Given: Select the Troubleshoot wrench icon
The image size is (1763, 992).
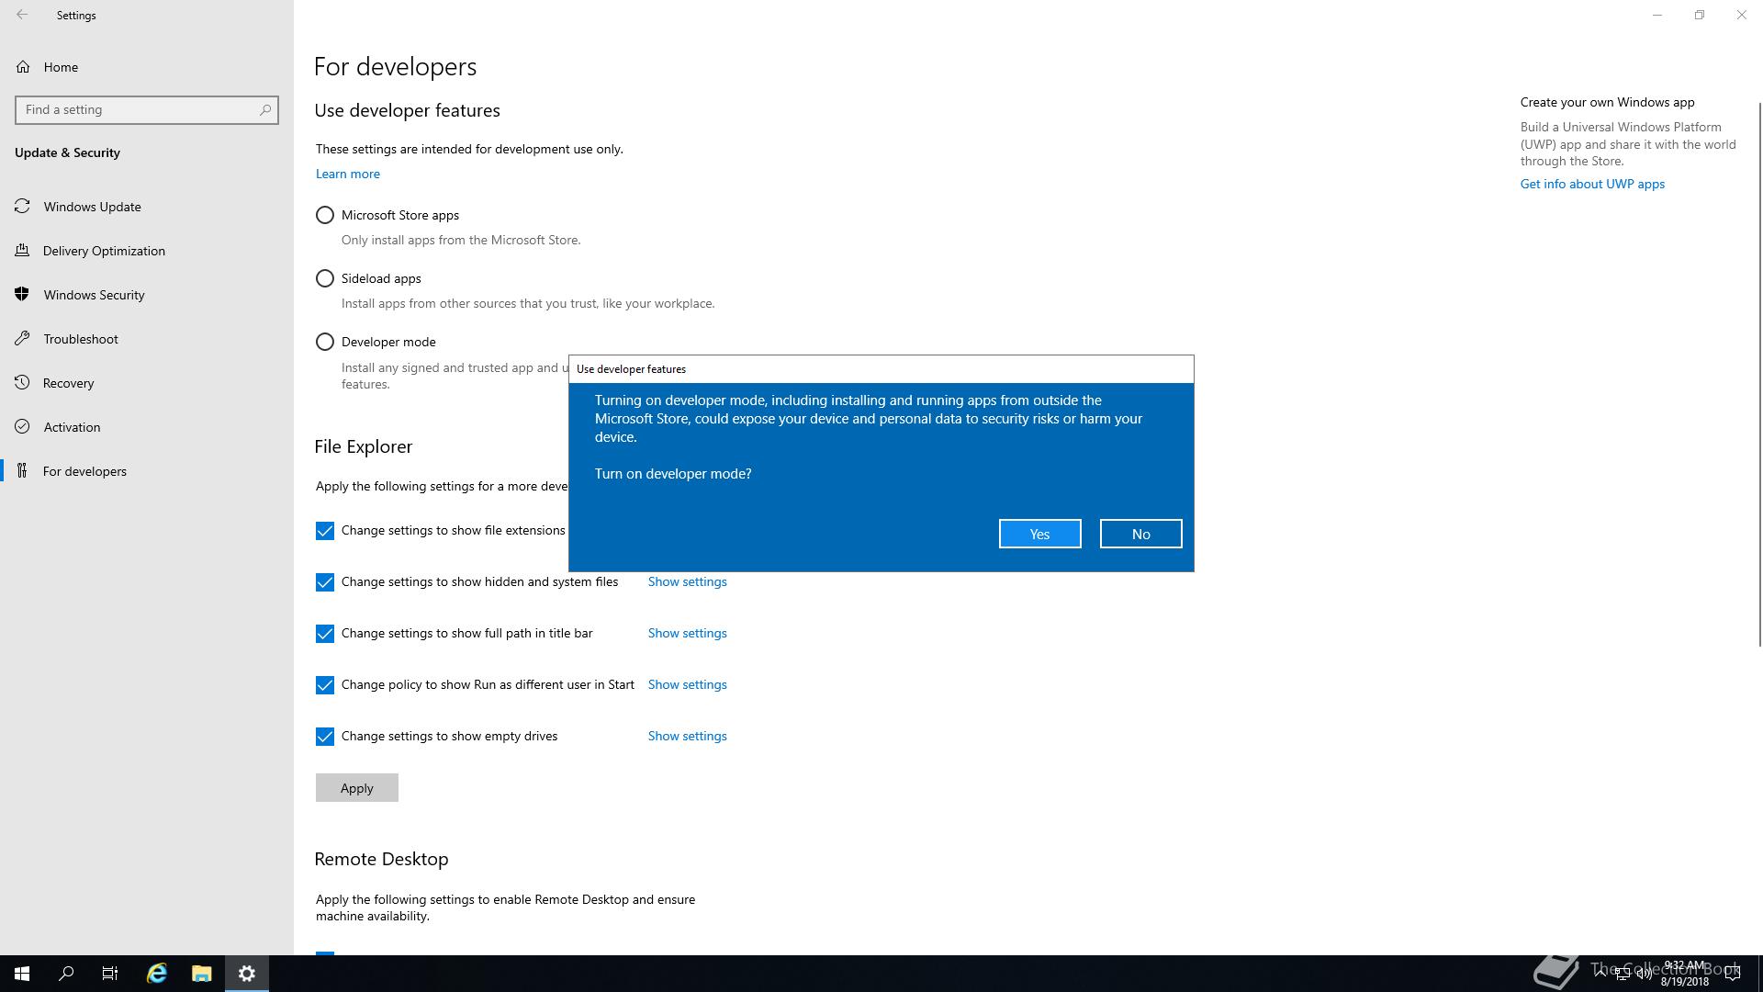Looking at the screenshot, I should coord(23,339).
